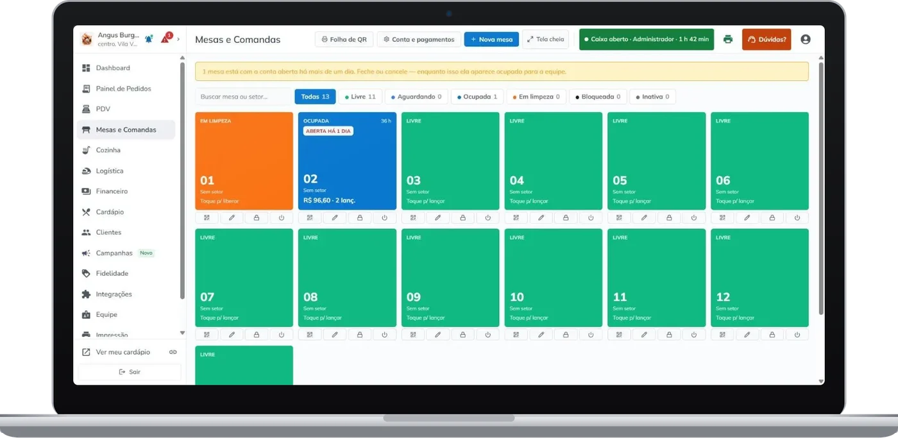The height and width of the screenshot is (447, 898).
Task: Click edit pencil under table 08
Action: pyautogui.click(x=335, y=335)
